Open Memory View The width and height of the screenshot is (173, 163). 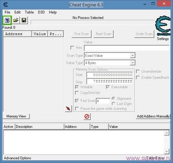tap(16, 116)
